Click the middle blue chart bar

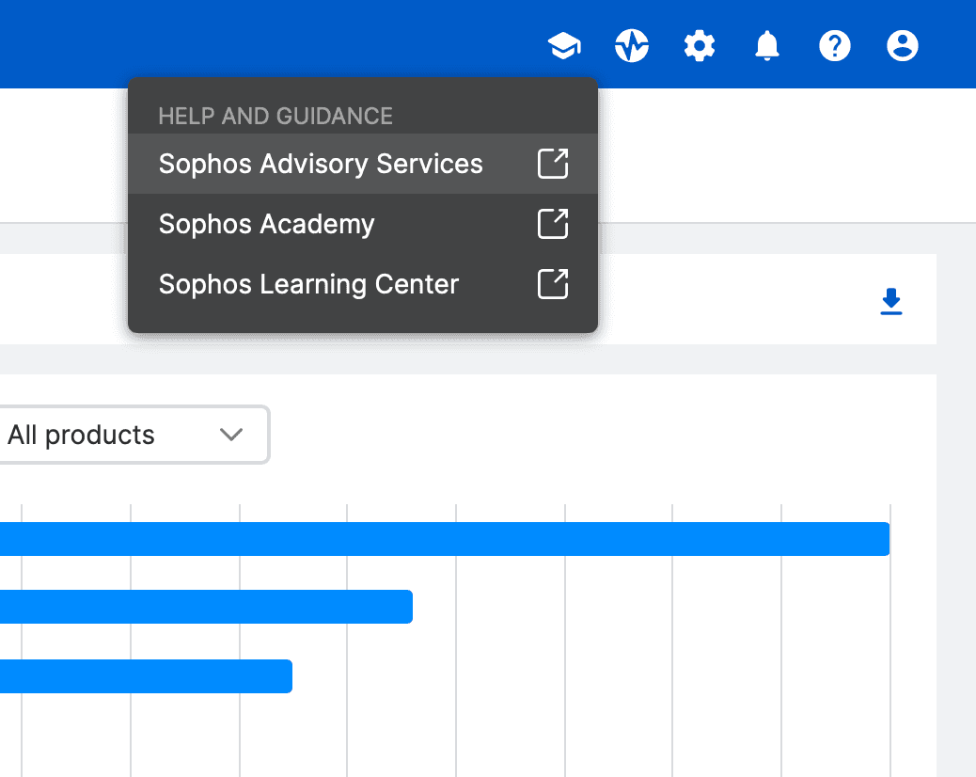click(206, 607)
